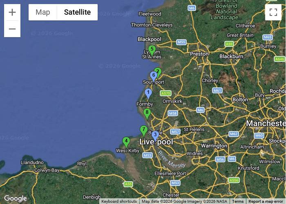Click the M61 road shield

(x=217, y=90)
